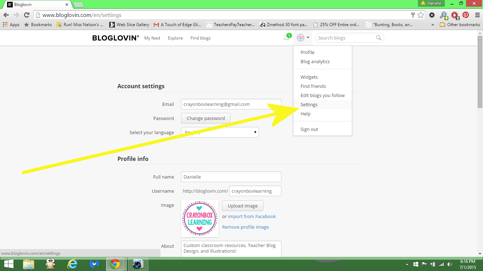Open Run! Miss Nelson's bookmark
Image resolution: width=483 pixels, height=271 pixels.
[x=80, y=25]
